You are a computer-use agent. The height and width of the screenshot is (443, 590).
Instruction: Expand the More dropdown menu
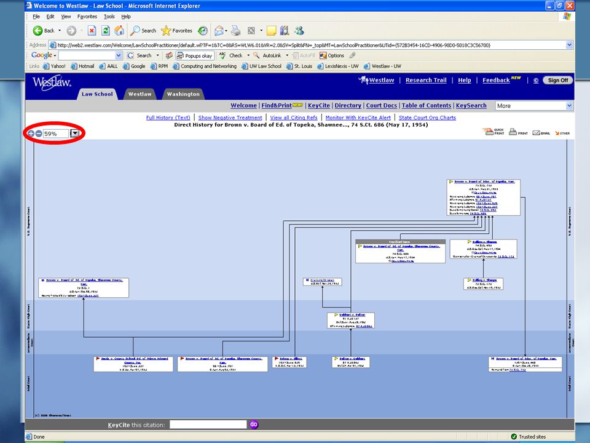click(x=569, y=106)
